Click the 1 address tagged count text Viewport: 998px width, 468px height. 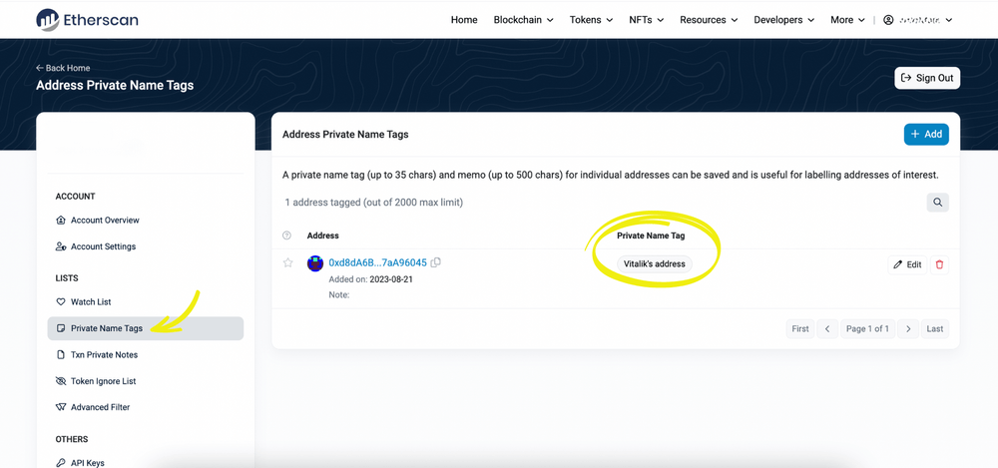pyautogui.click(x=373, y=203)
